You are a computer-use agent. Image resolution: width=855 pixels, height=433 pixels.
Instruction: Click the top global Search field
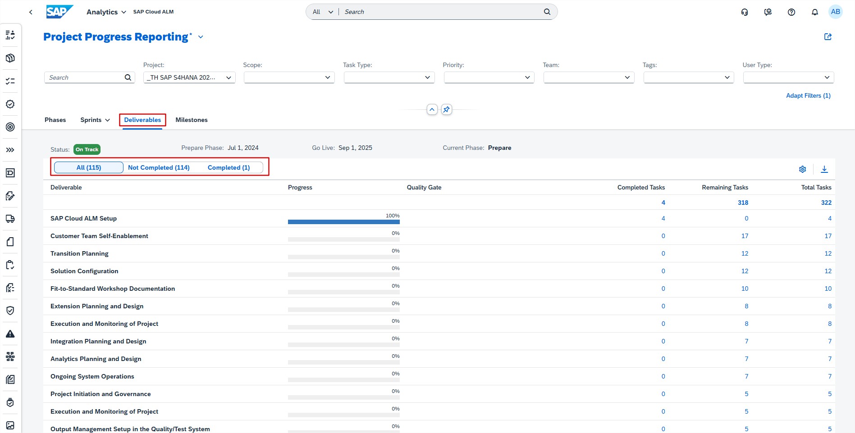(442, 12)
